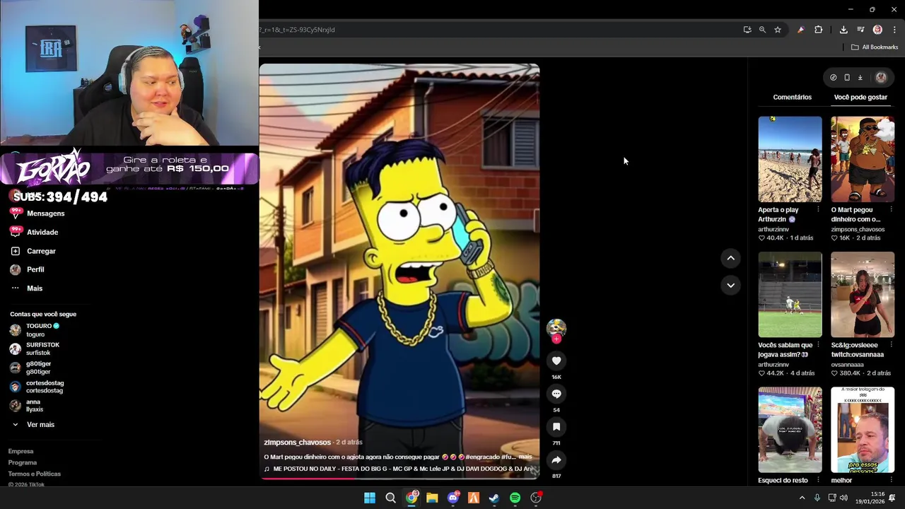Viewport: 905px width, 509px height.
Task: Open taskbar search magnifier
Action: (390, 498)
